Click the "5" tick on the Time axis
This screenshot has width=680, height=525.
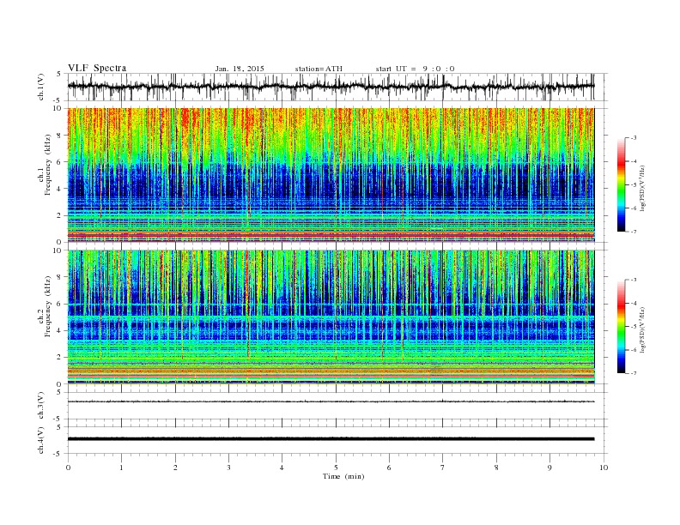[336, 468]
